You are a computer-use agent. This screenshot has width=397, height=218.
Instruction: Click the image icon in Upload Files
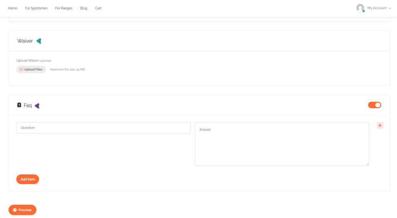coord(21,70)
